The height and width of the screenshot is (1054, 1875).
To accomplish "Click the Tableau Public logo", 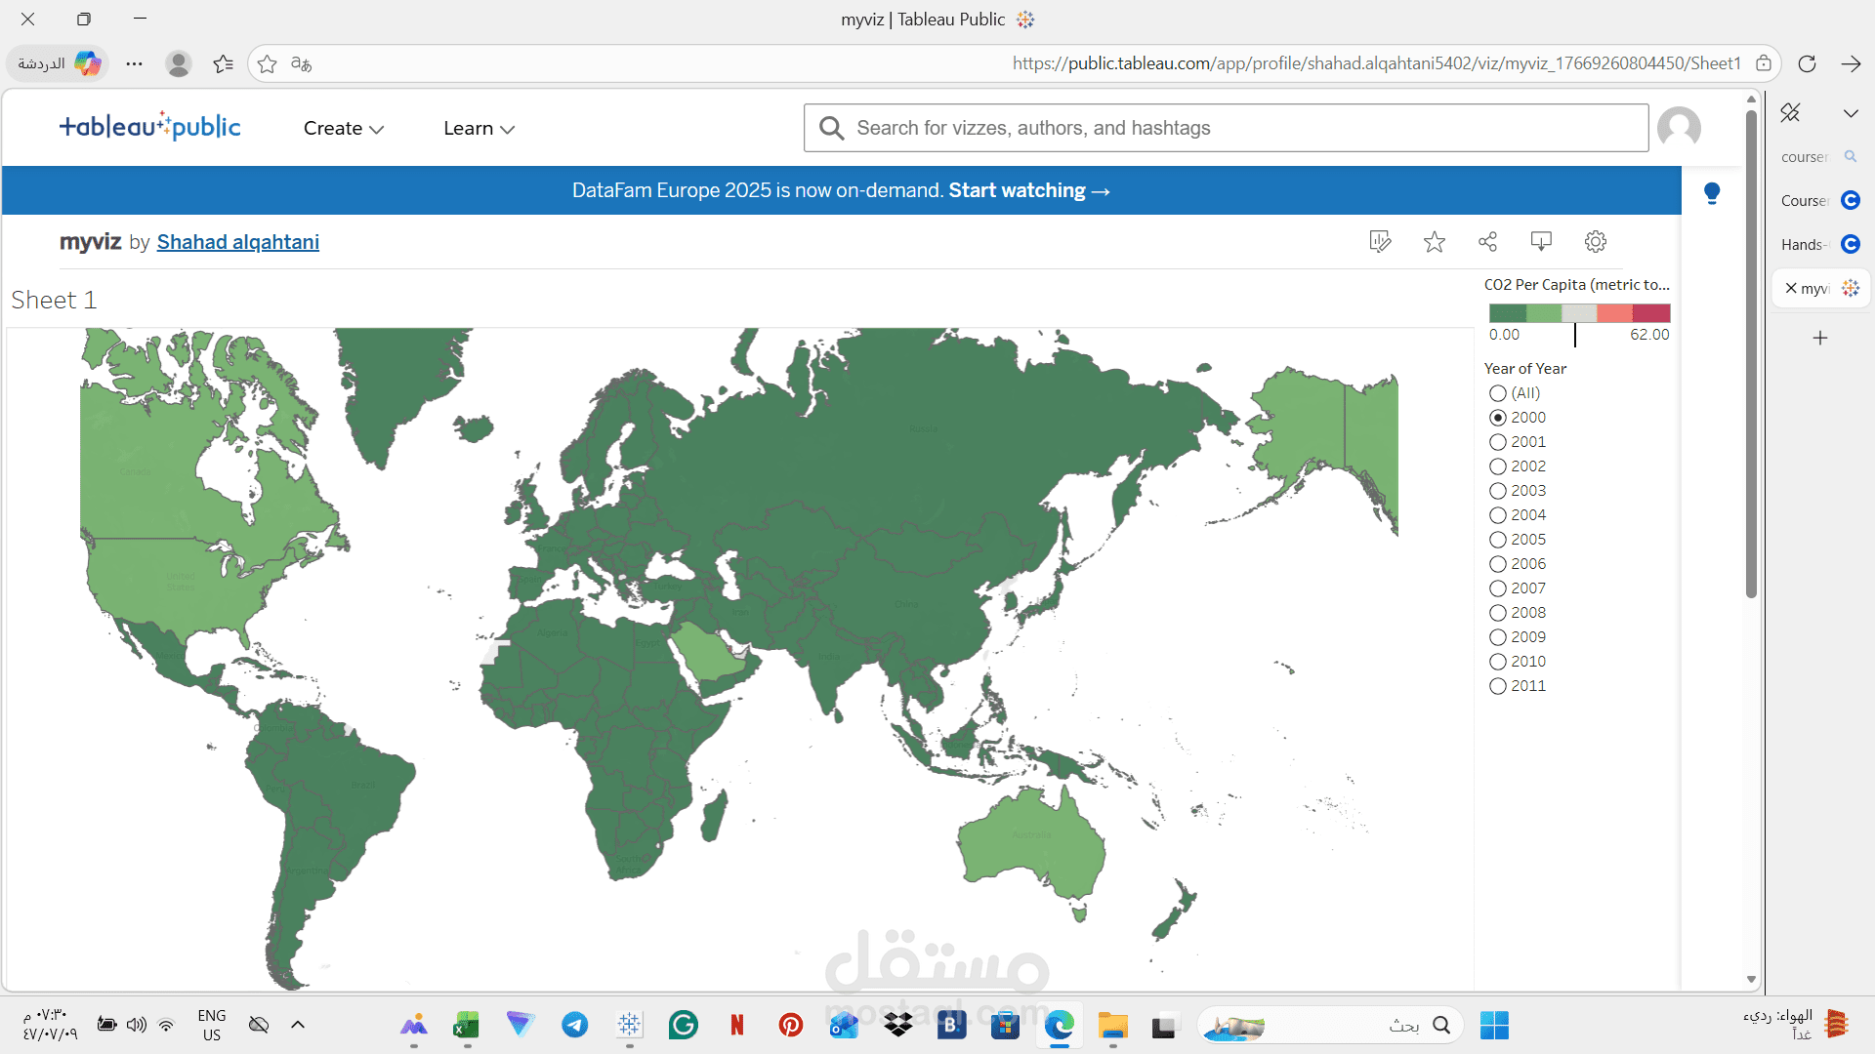I will pos(149,127).
